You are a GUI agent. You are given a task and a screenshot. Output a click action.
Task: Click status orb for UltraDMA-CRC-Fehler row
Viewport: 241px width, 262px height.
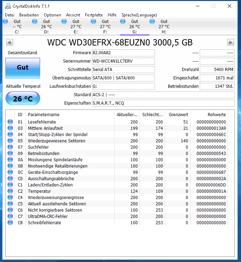10,216
